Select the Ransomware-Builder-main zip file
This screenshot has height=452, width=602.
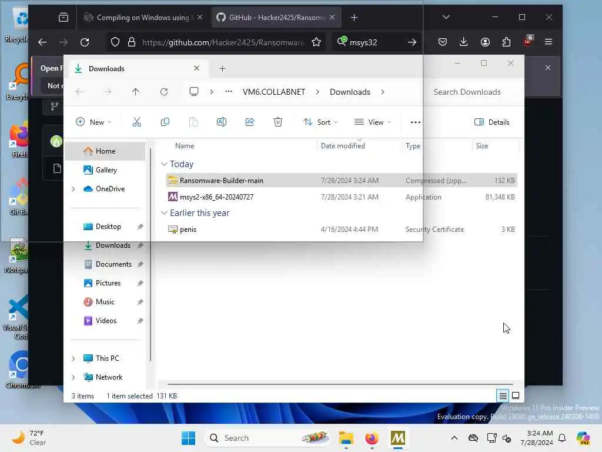pos(342,180)
